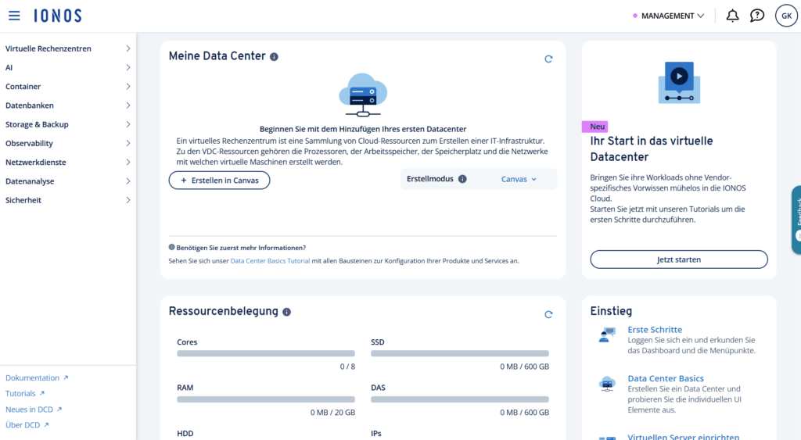Expand the Storage & Backup chevron
This screenshot has width=801, height=440.
128,124
